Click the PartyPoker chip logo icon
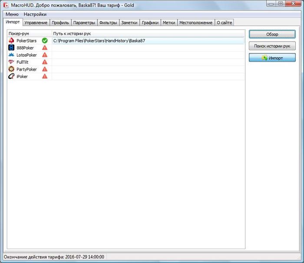Screen dimensions: 304x263 11,69
